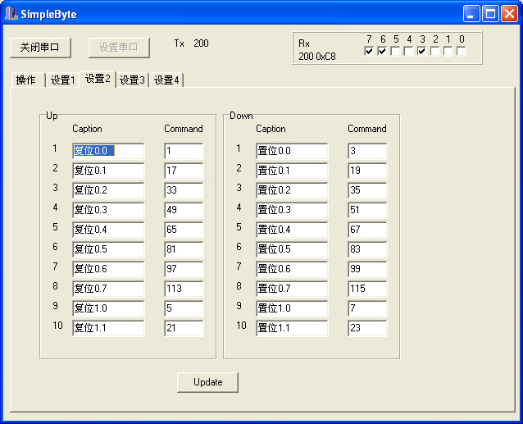Open the 设置3 tab
The height and width of the screenshot is (424, 523).
132,80
